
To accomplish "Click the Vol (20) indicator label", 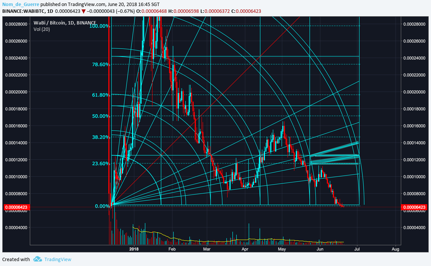I will click(42, 29).
